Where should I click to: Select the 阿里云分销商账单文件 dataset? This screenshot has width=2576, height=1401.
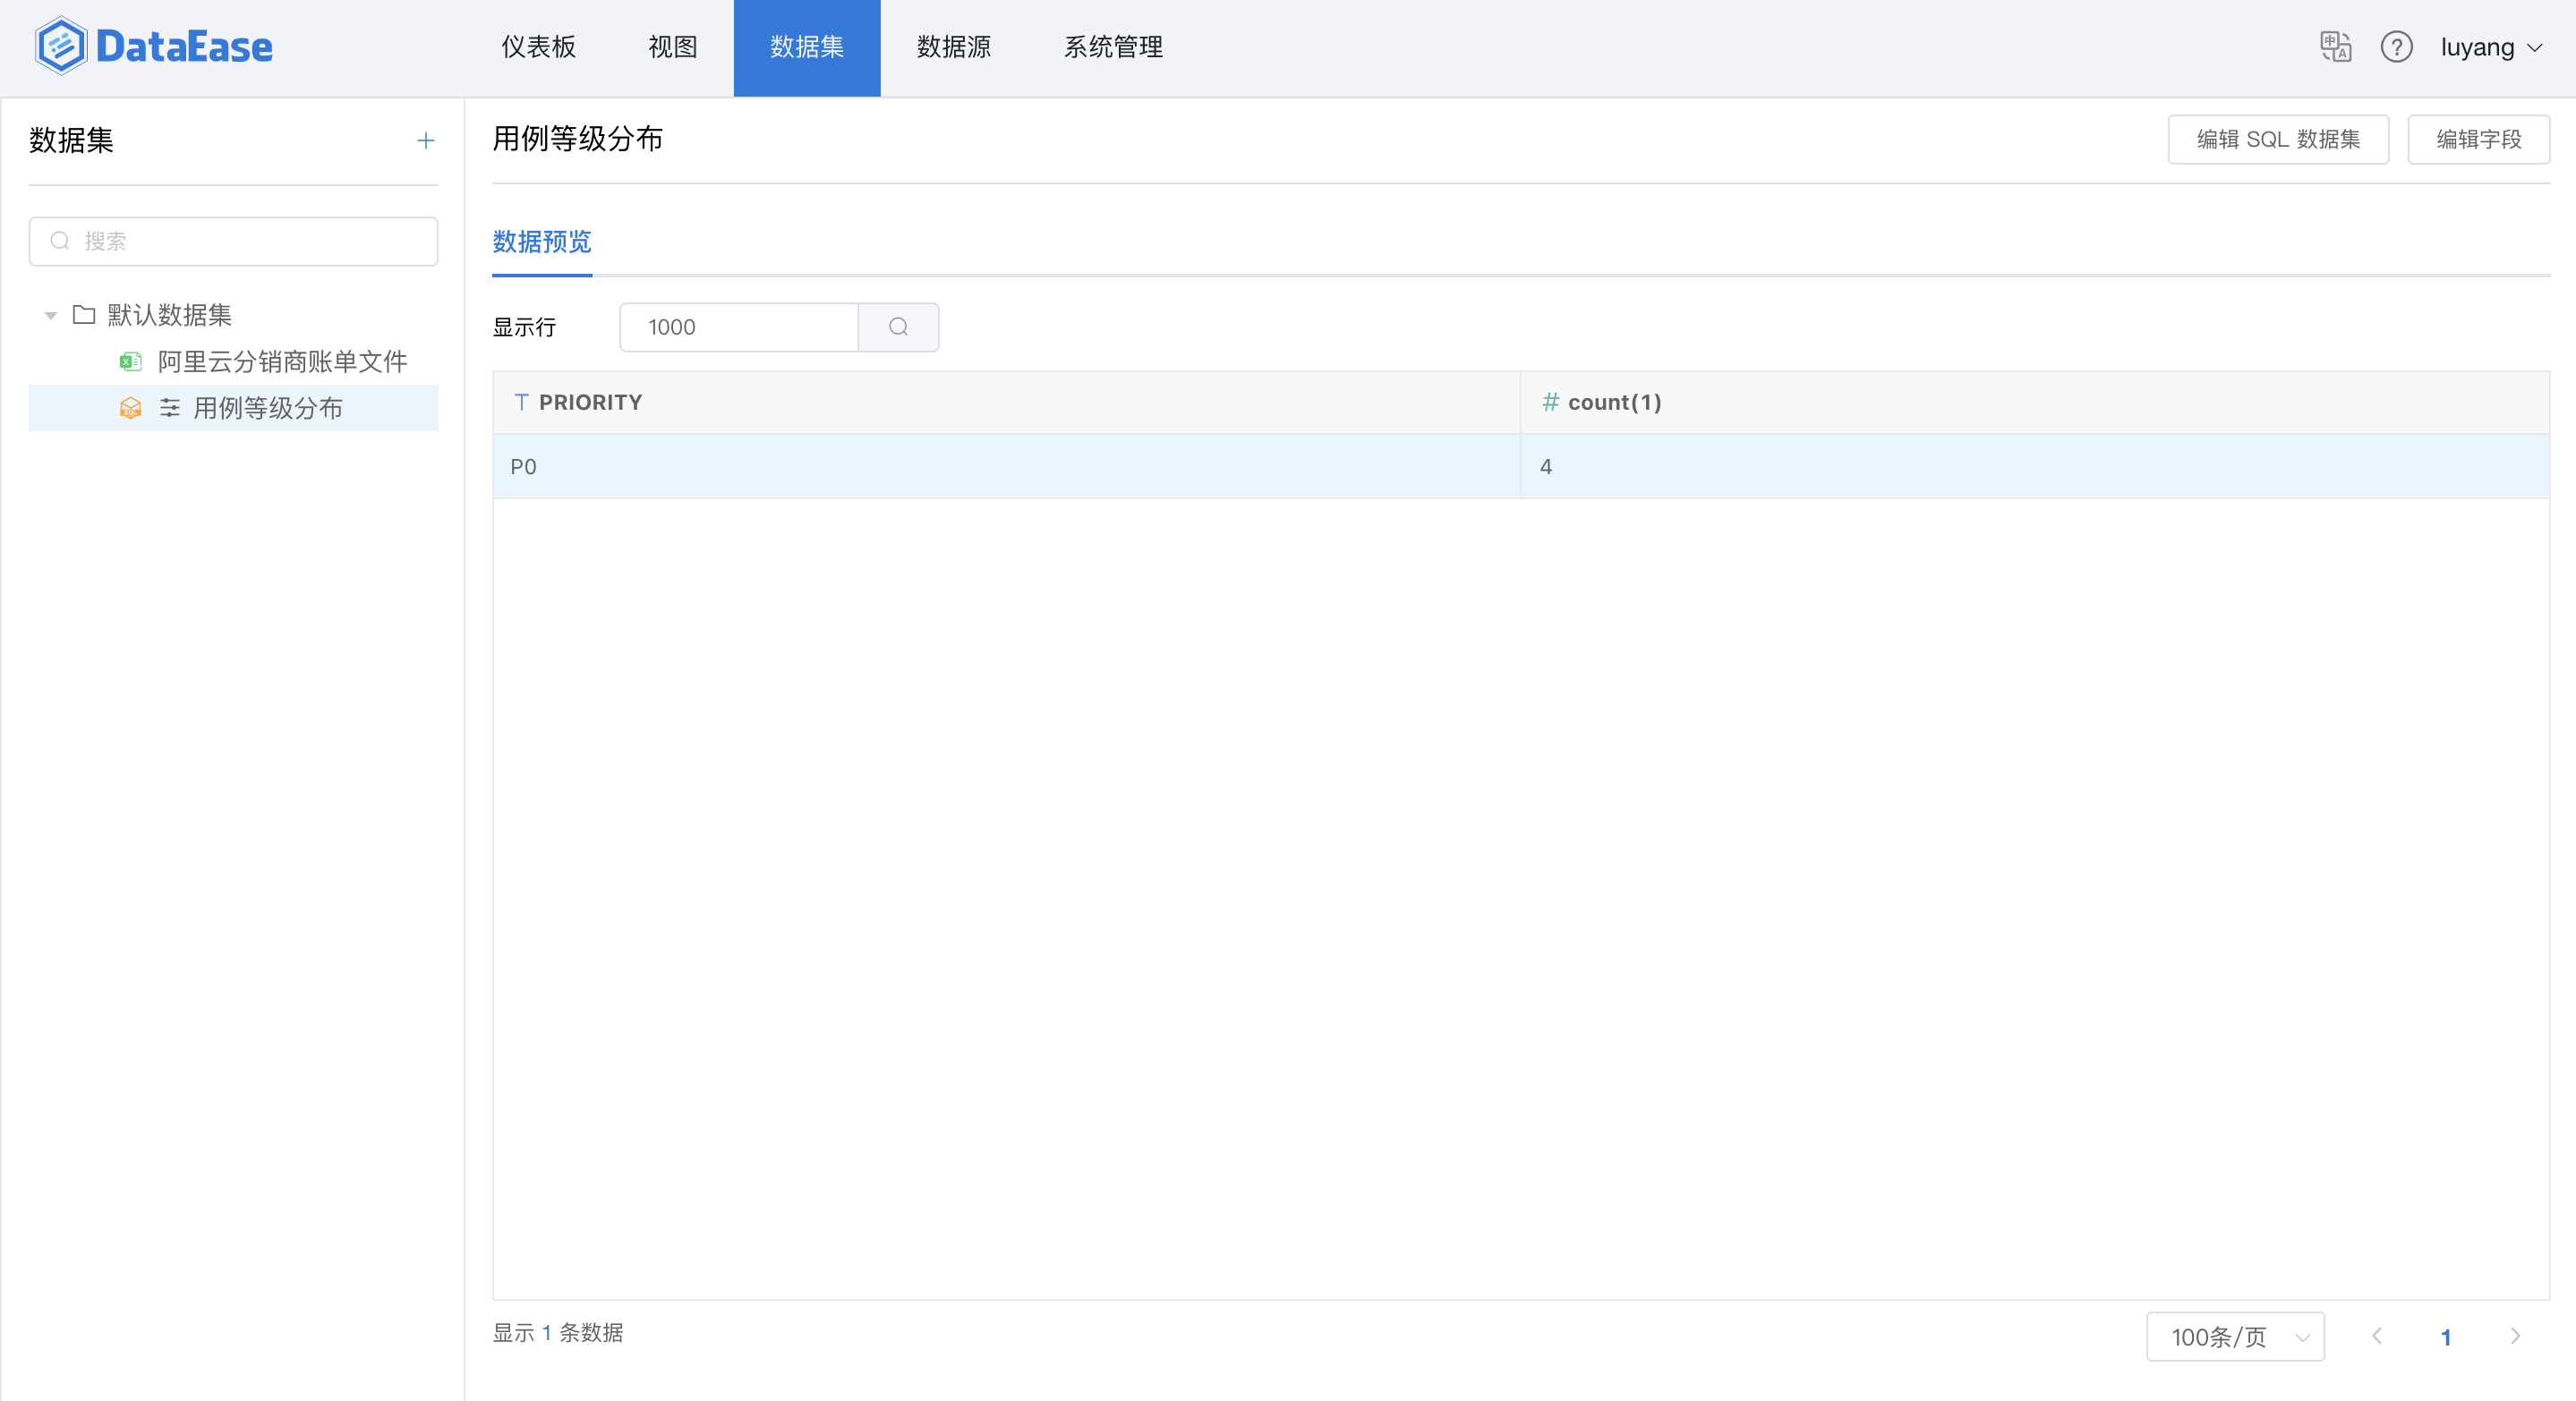(282, 361)
